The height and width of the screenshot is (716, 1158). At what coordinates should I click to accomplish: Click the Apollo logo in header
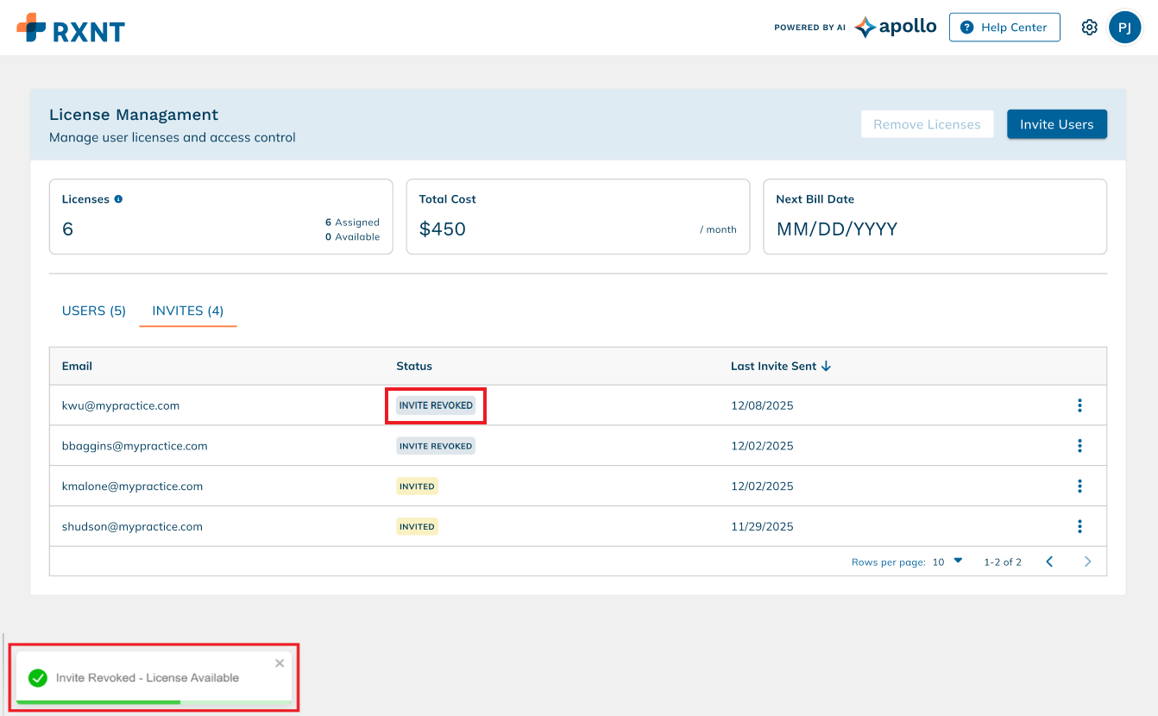point(895,27)
